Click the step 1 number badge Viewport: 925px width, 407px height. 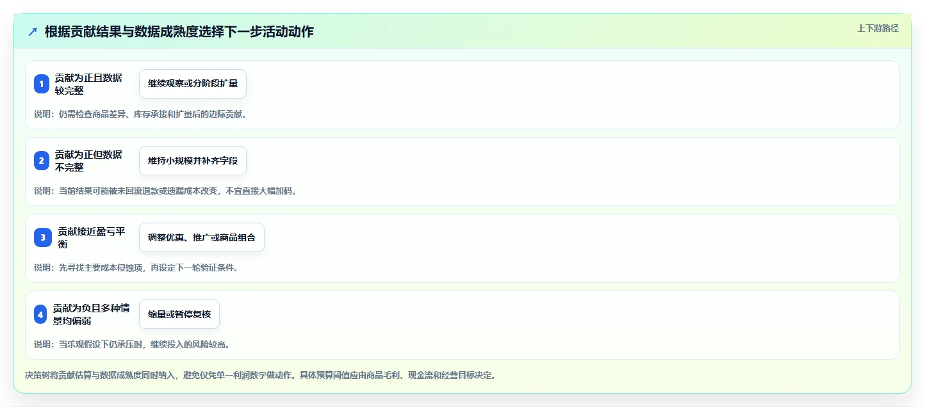(x=42, y=84)
